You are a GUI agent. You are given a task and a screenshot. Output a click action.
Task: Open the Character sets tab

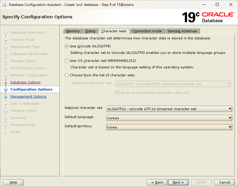(114, 31)
